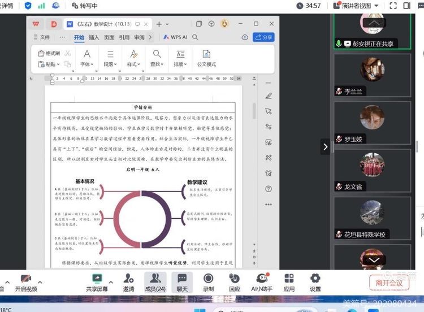The image size is (424, 312).
Task: Select the arrow selection tool in sidebar
Action: point(269,111)
